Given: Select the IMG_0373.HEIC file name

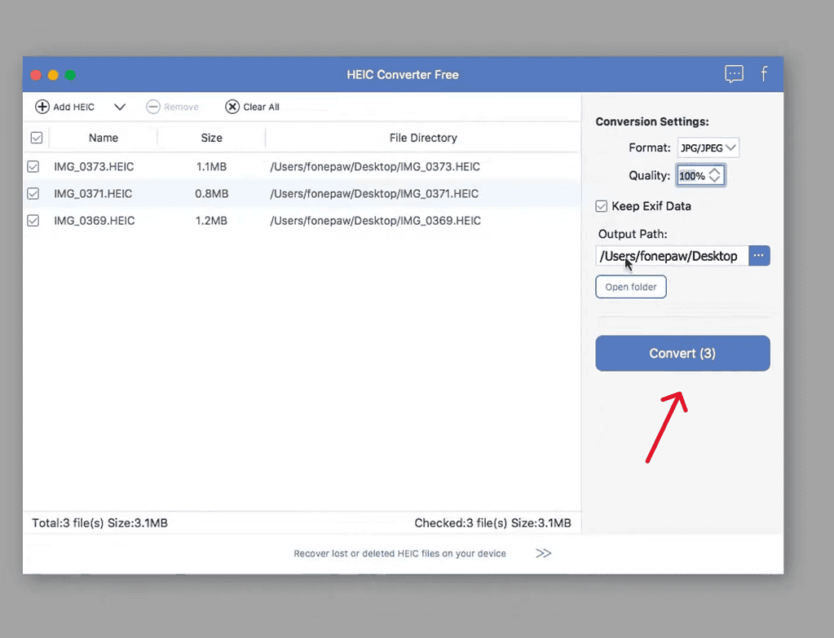Looking at the screenshot, I should tap(94, 166).
